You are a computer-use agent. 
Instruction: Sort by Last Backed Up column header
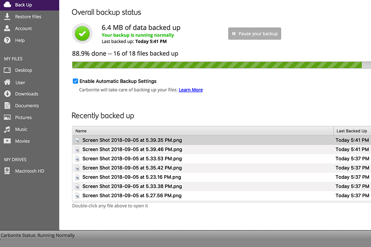point(352,131)
